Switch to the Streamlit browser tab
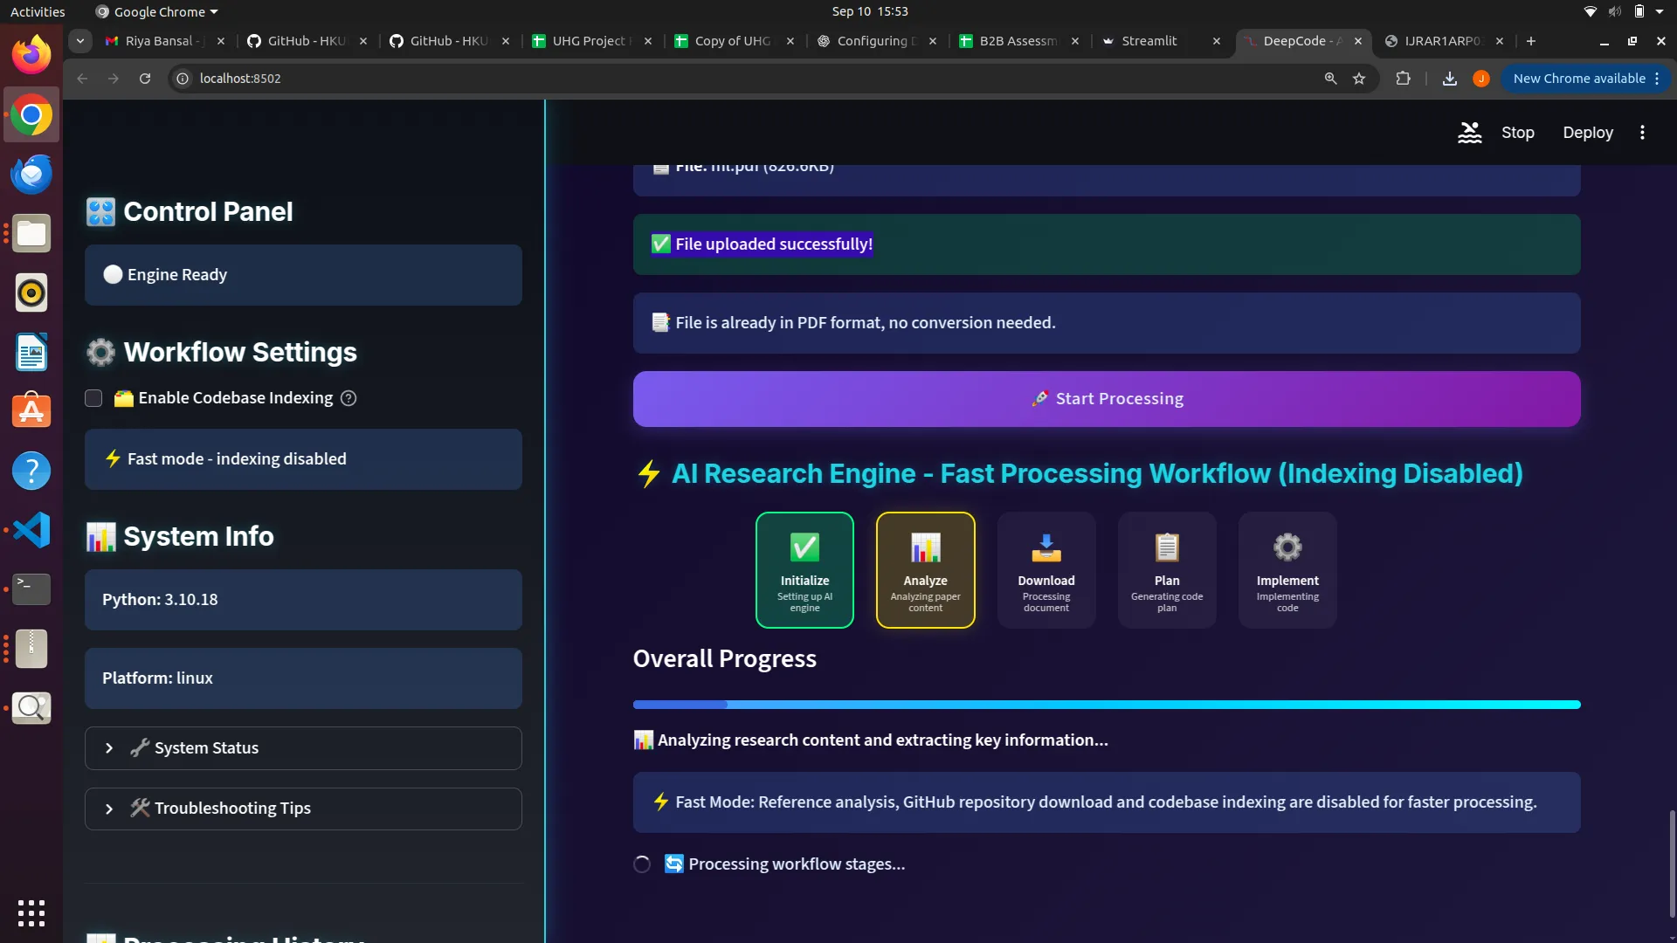Viewport: 1677px width, 943px height. (x=1149, y=41)
